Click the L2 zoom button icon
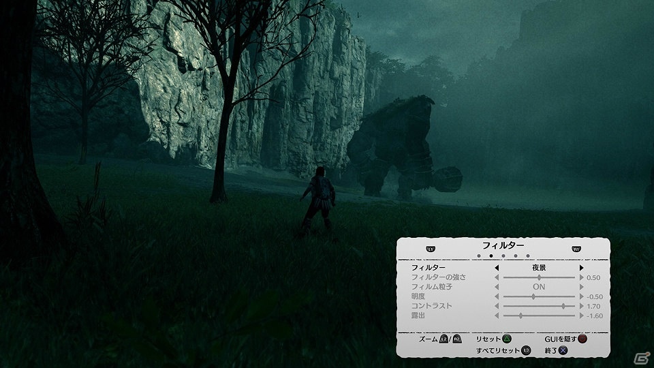654x368 pixels. click(x=443, y=339)
